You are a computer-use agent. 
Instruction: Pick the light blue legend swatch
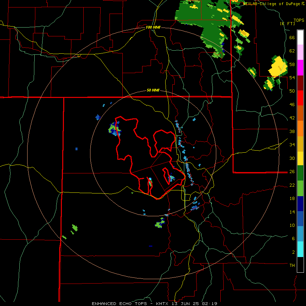(300, 234)
